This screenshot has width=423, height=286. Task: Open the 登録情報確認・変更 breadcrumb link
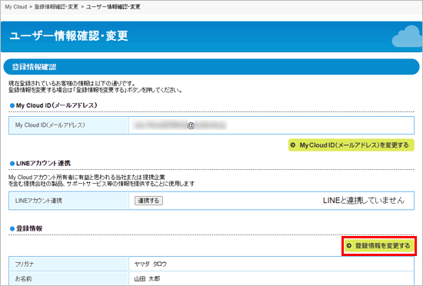[56, 7]
